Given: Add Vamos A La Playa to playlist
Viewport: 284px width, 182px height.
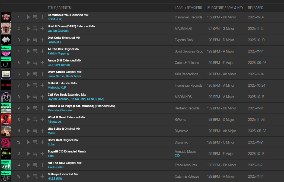Looking at the screenshot, I should coord(42,108).
